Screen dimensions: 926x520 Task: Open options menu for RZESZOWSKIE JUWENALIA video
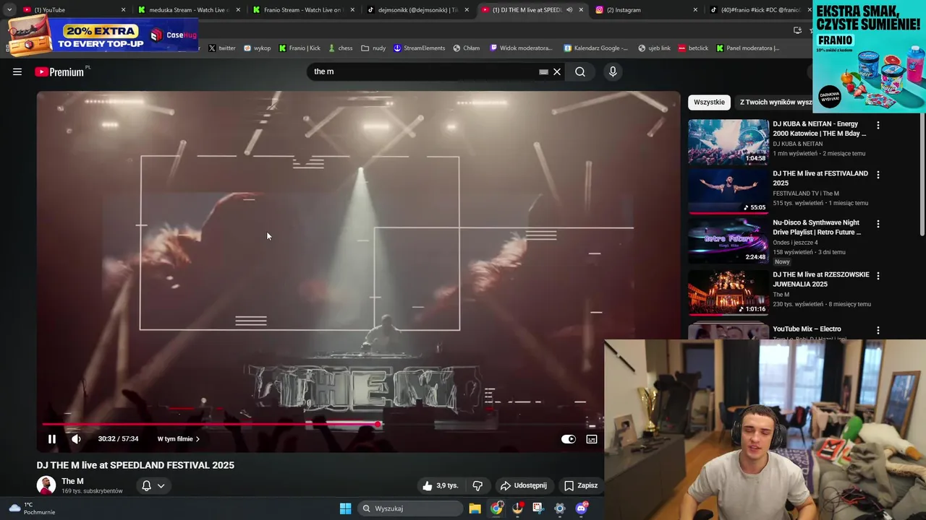pyautogui.click(x=878, y=276)
